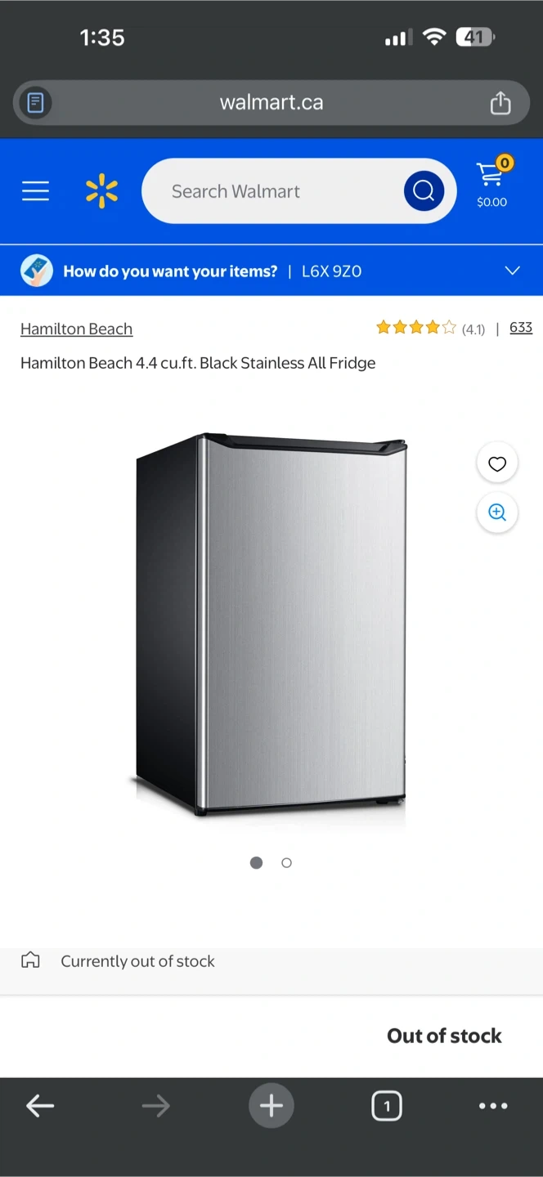Expand the 'How do you want your items?' chevron
543x1177 pixels.
click(513, 271)
